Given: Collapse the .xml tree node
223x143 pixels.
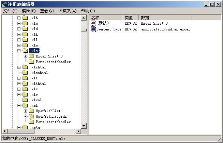Looking at the screenshot, I should pos(19,105).
